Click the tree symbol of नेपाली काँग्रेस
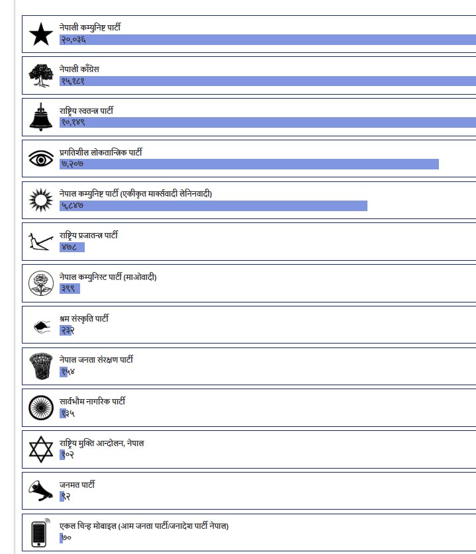Image resolution: width=476 pixels, height=554 pixels. [x=41, y=75]
